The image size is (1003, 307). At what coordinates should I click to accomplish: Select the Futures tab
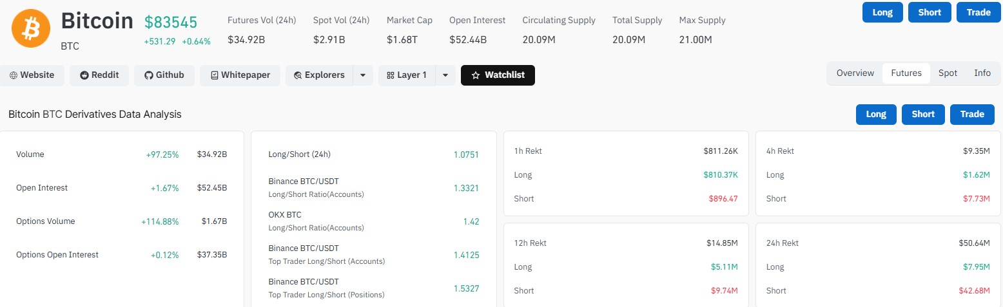tap(906, 73)
